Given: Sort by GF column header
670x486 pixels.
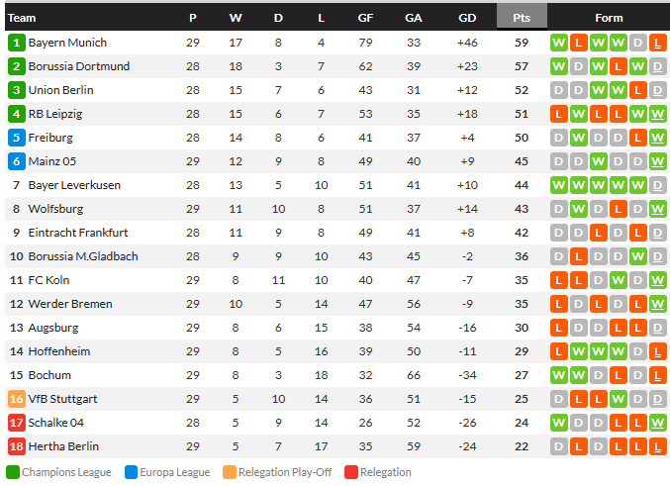Looking at the screenshot, I should 365,18.
